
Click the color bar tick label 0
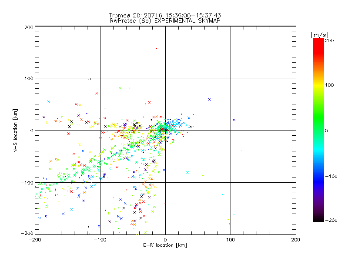(x=326, y=130)
